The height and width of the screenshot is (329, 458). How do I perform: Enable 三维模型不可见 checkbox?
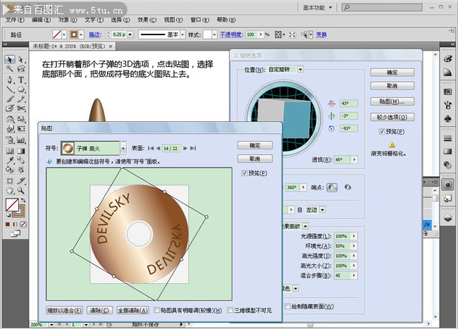[x=230, y=310]
